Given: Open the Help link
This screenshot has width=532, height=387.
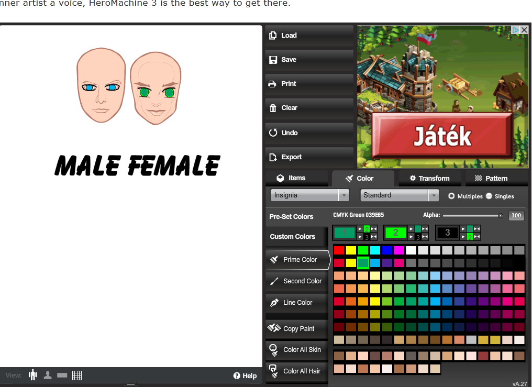Looking at the screenshot, I should [x=245, y=375].
